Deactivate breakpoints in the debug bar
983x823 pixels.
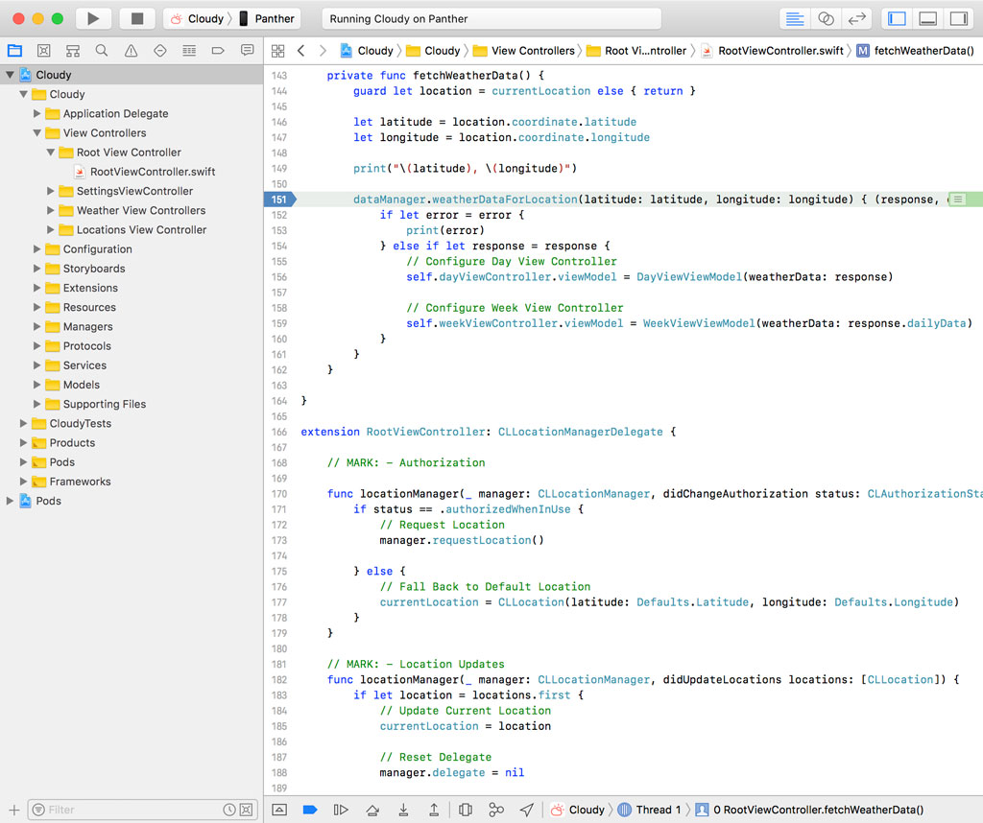tap(309, 810)
